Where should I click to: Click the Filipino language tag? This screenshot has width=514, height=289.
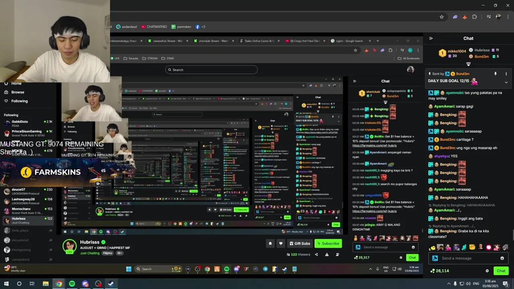click(x=108, y=253)
